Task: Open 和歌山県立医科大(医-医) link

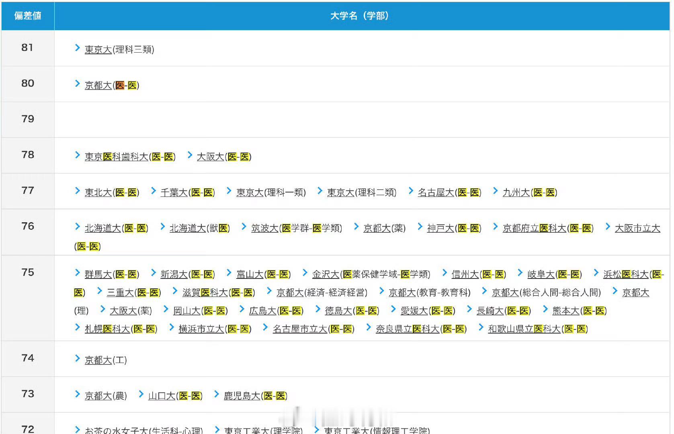Action: [x=538, y=329]
